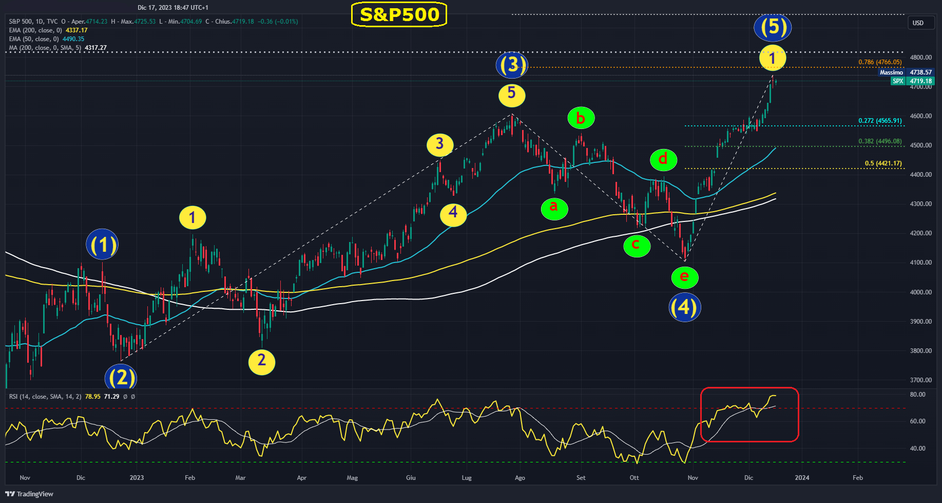Viewport: 942px width, 503px height.
Task: Click the Giu time axis label
Action: (x=411, y=478)
